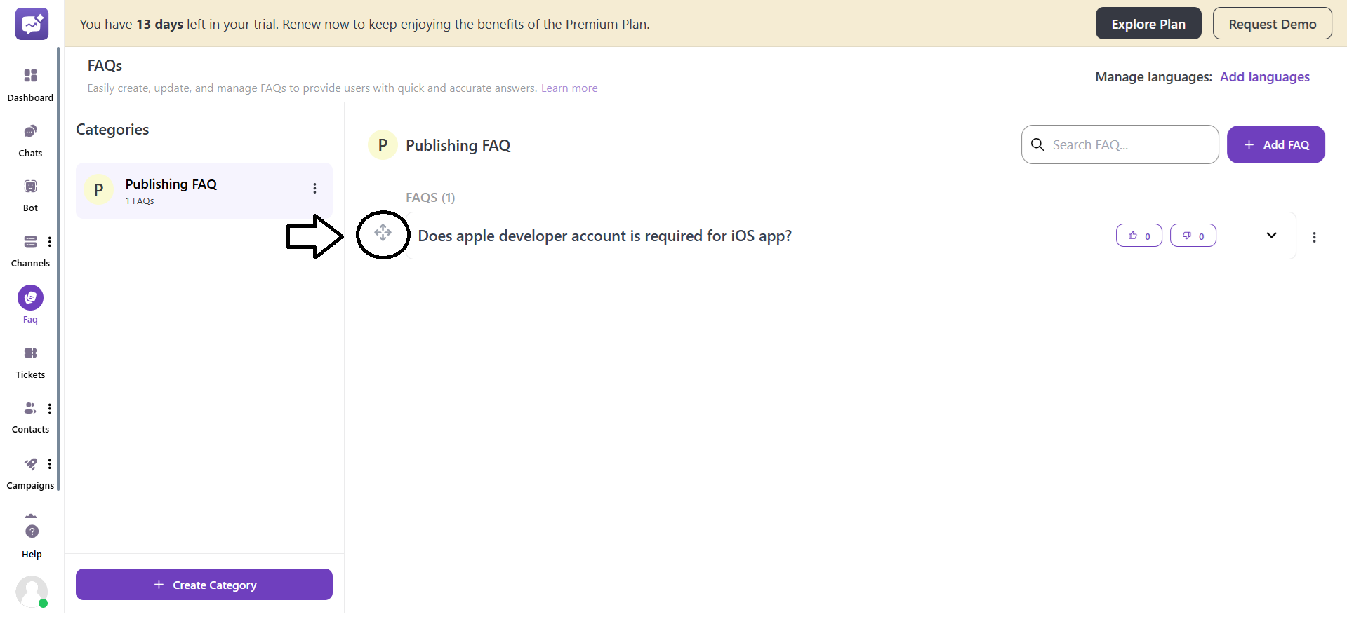Click the Search FAQ input field
The height and width of the screenshot is (617, 1347).
pyautogui.click(x=1120, y=144)
